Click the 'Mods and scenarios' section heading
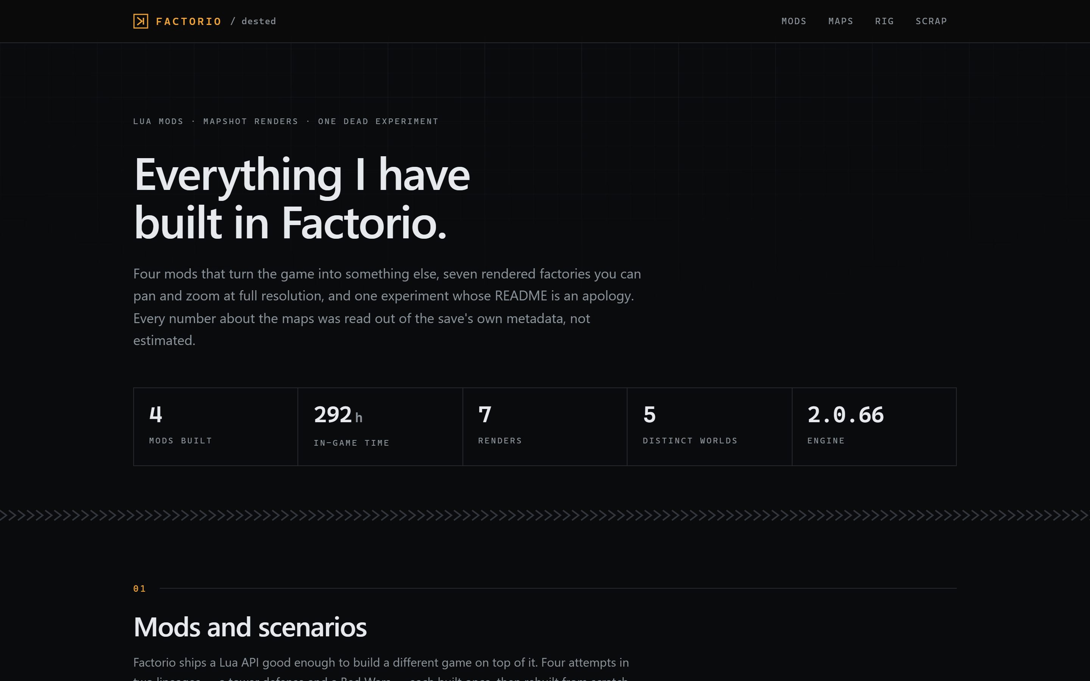The image size is (1090, 681). (250, 627)
